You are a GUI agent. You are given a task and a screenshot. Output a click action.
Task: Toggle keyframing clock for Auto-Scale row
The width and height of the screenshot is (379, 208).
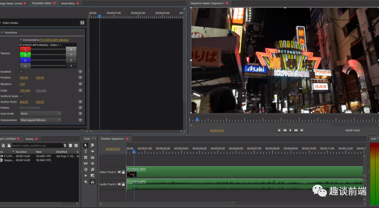80,113
